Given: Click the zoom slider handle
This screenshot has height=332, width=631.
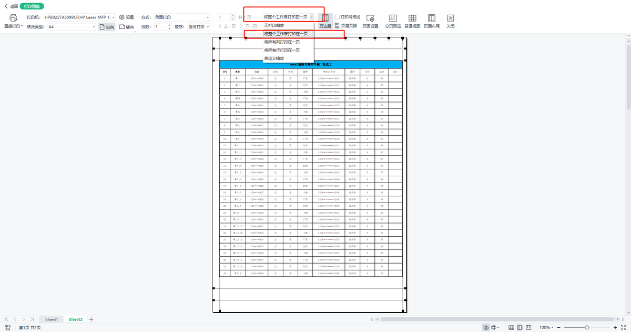Looking at the screenshot, I should [587, 327].
